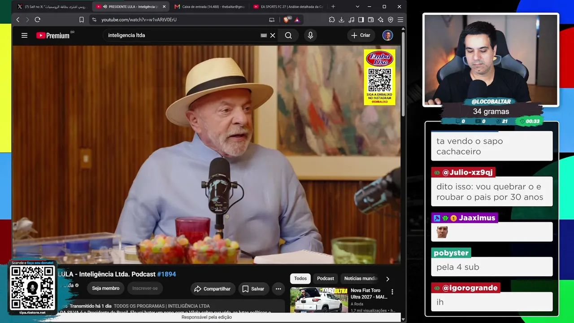Open the Brave Shields lion icon
The height and width of the screenshot is (323, 574).
point(287,20)
